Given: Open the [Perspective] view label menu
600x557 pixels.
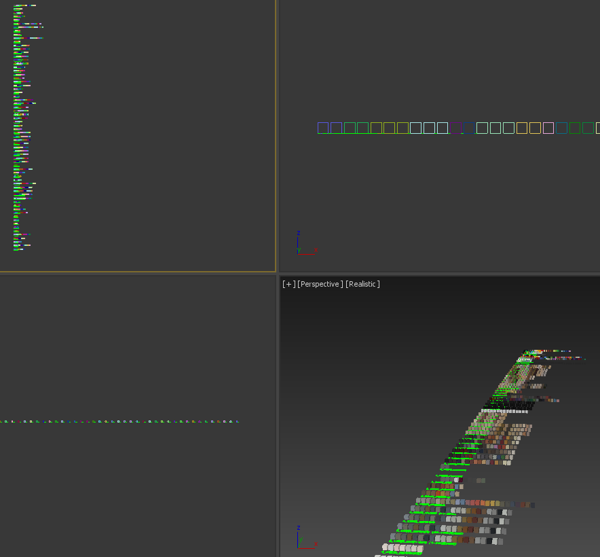Looking at the screenshot, I should coord(320,284).
